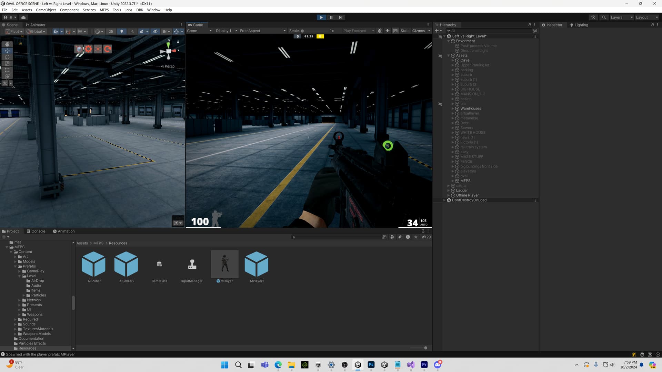Adjust the Scale slider in Game view

coord(303,31)
